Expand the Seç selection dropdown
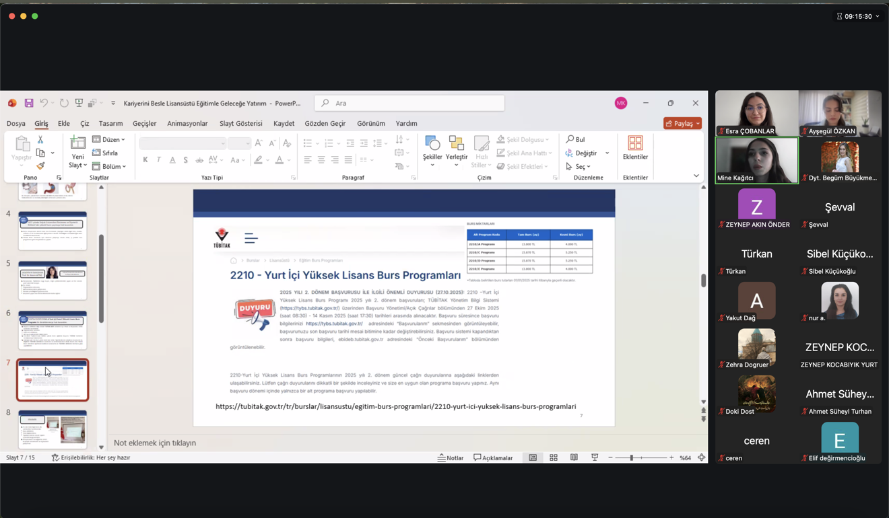The height and width of the screenshot is (518, 889). (x=579, y=166)
